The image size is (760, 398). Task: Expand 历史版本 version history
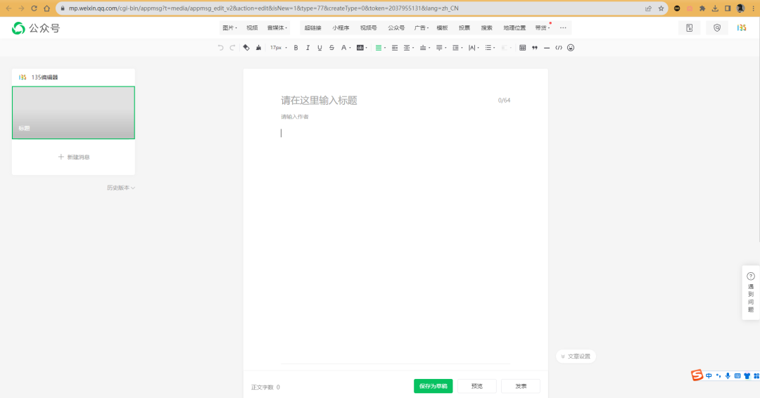coord(120,188)
